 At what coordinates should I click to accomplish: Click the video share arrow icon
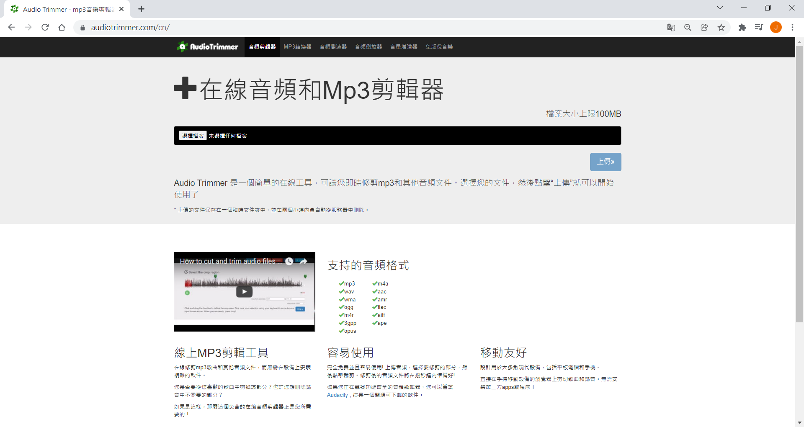[303, 261]
